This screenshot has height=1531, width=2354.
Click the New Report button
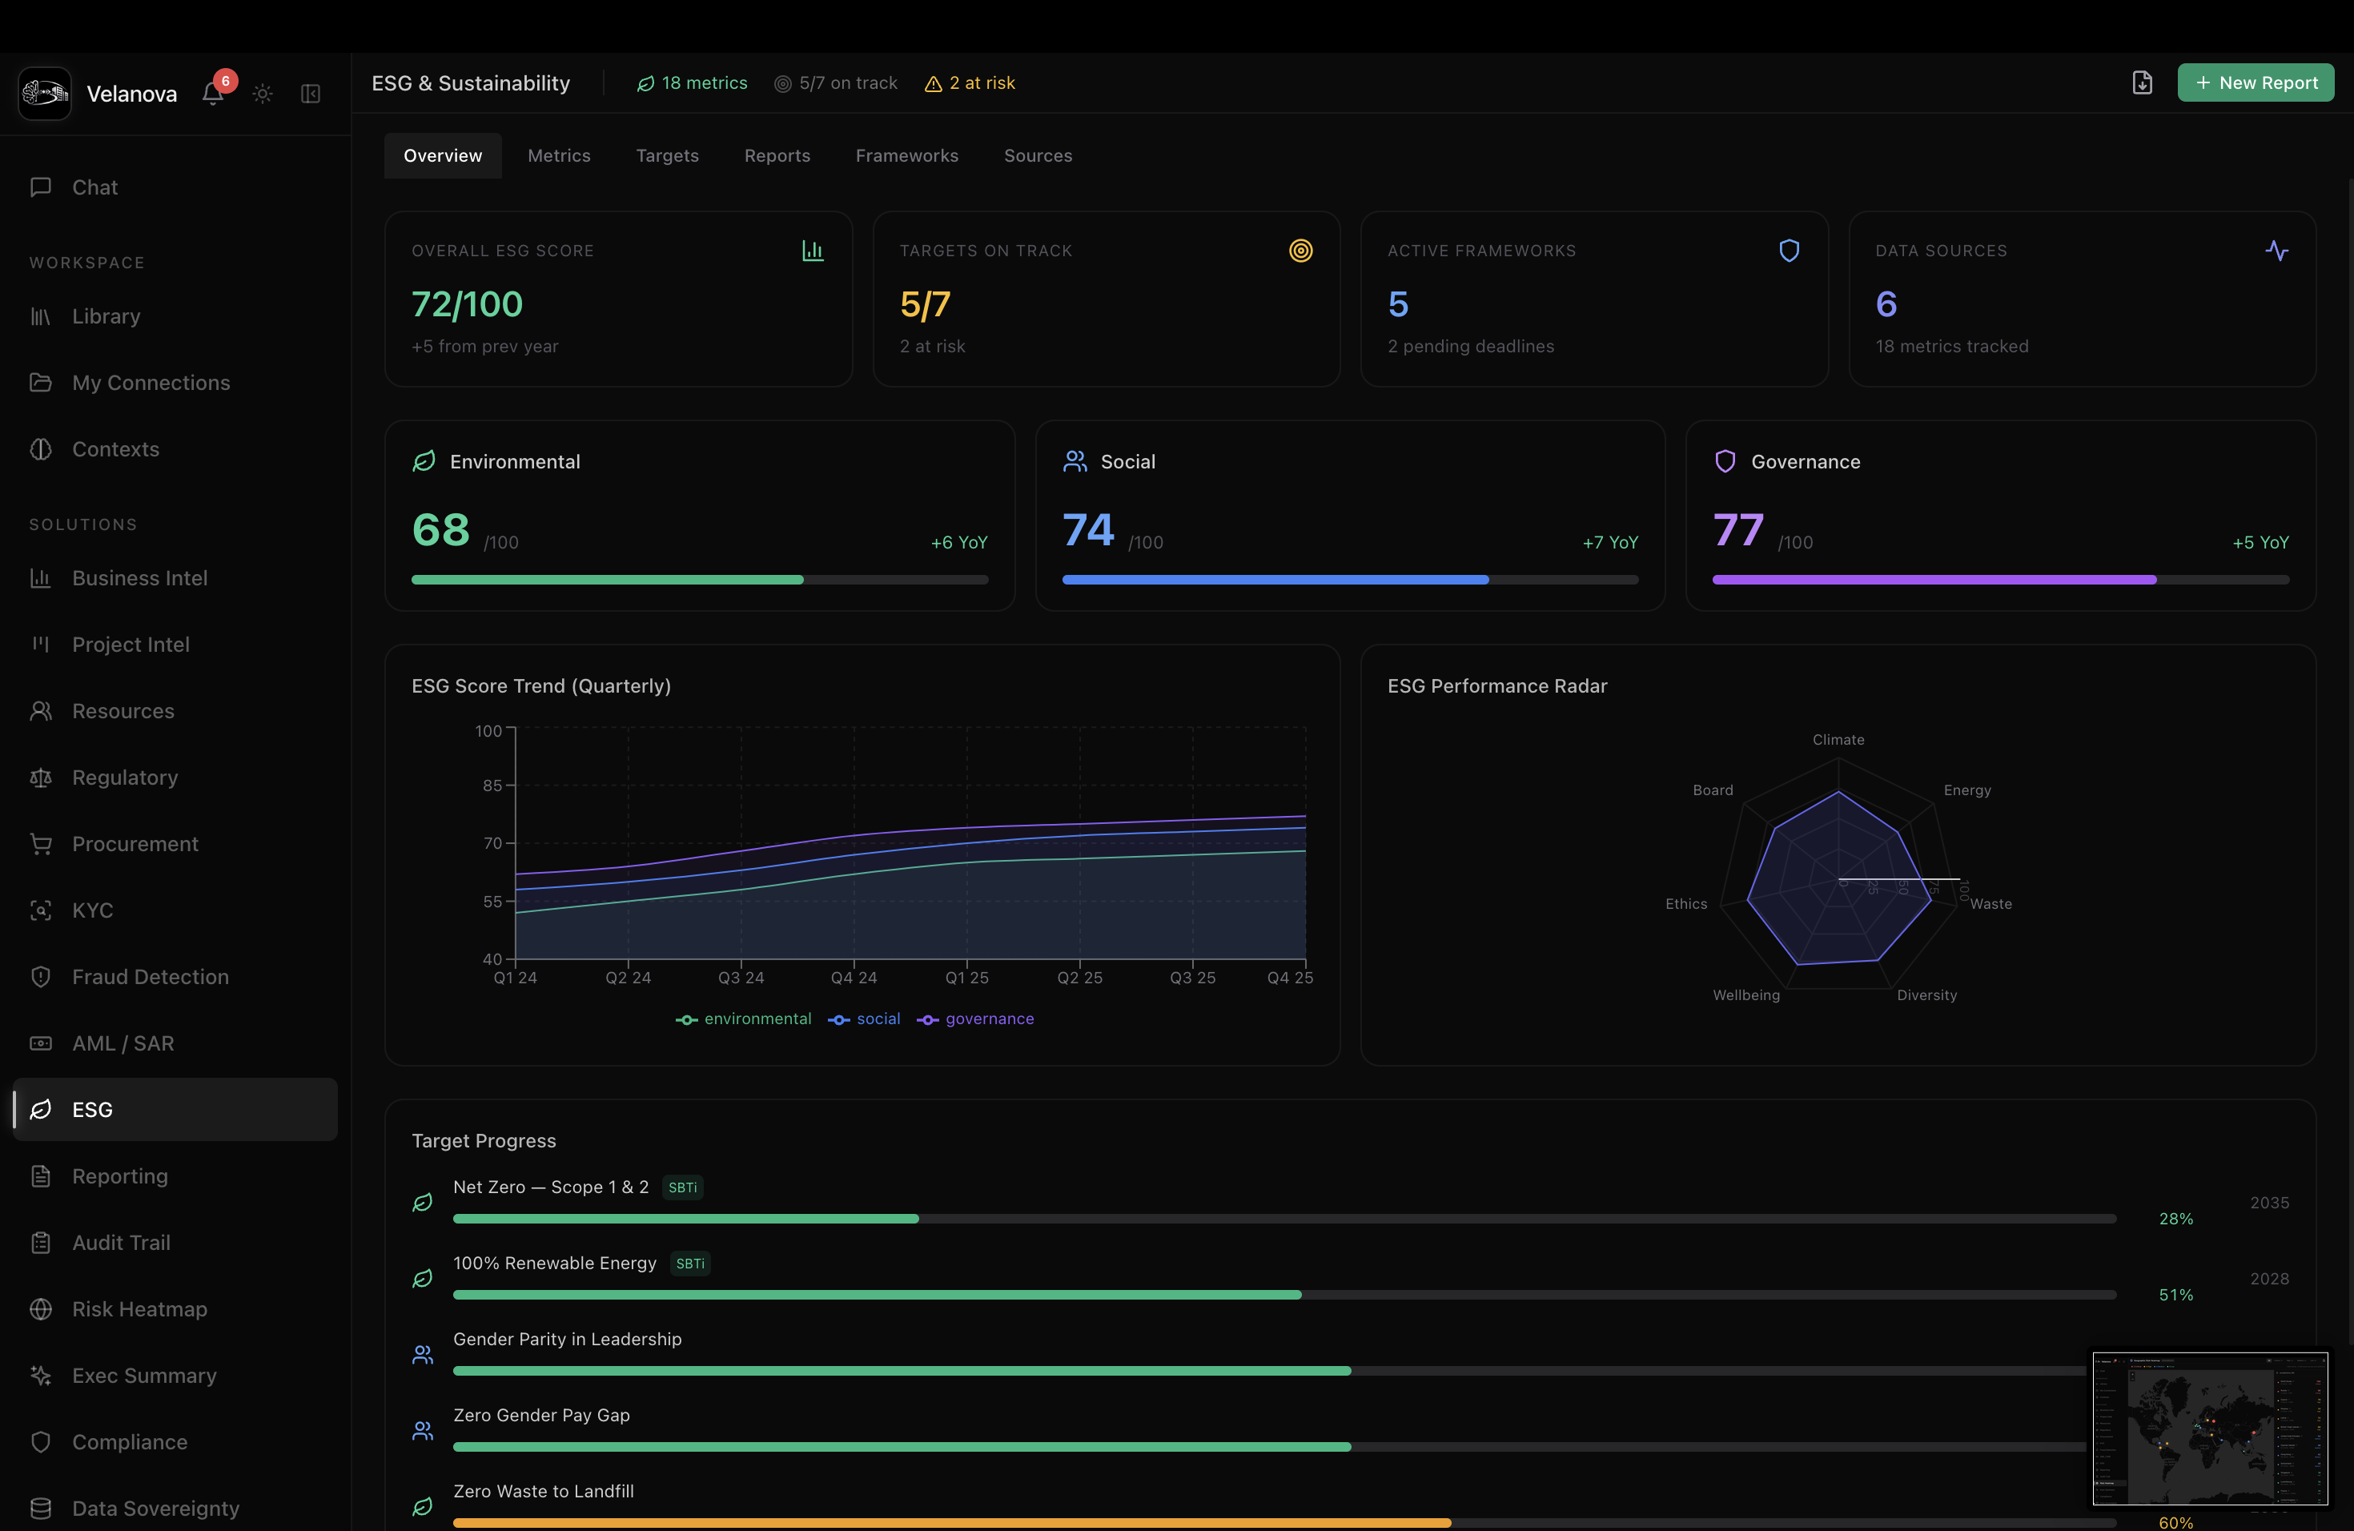click(2256, 82)
